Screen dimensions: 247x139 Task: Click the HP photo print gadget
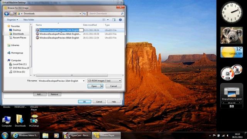[232, 96]
